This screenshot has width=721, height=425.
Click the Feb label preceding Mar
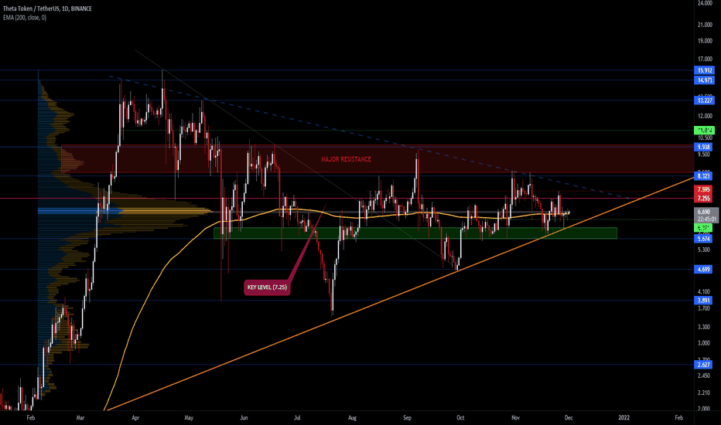coord(31,418)
